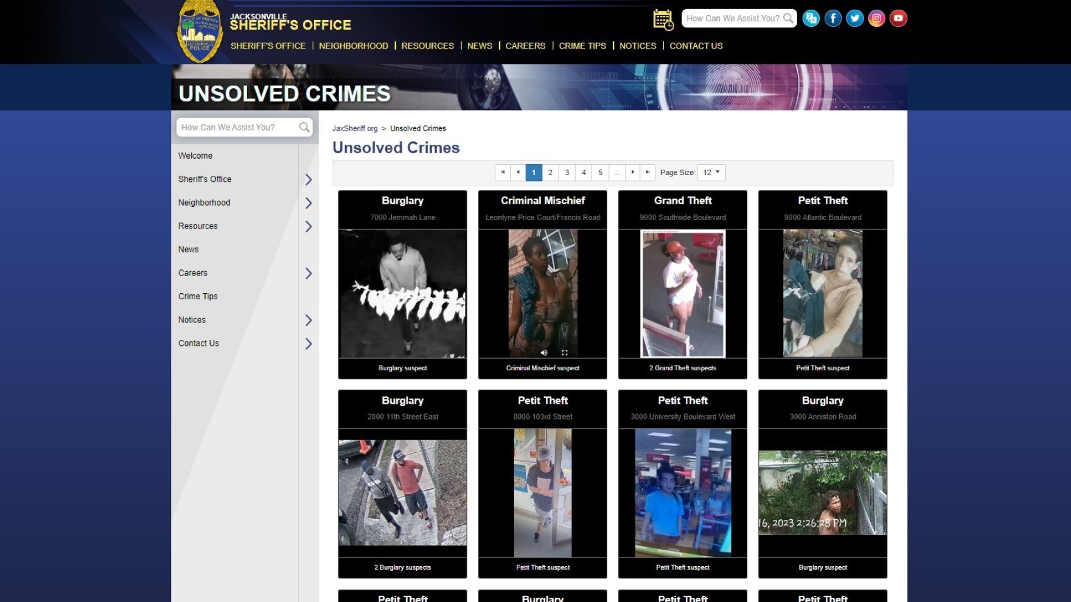Open the Instagram social icon
Screen dimensions: 1071x602
pos(876,18)
